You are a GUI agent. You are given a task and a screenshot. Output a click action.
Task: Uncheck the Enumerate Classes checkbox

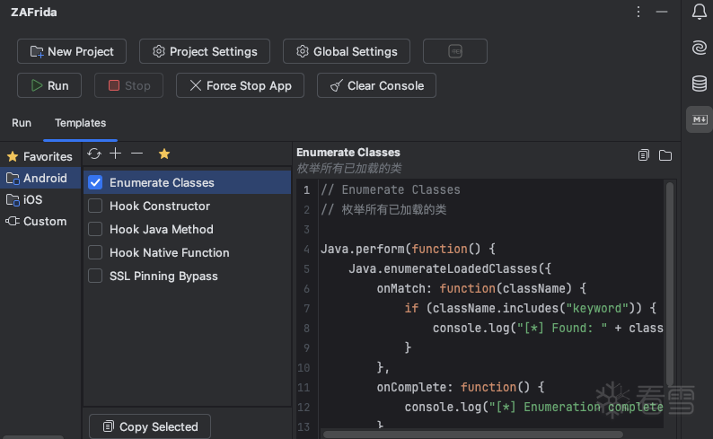point(95,182)
